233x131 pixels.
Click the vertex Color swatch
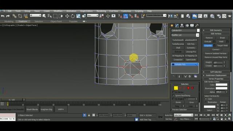[x=221, y=85]
